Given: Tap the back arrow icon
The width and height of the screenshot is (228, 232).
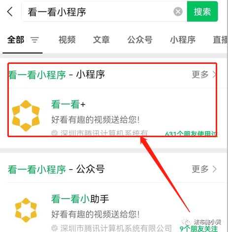Looking at the screenshot, I should click(x=10, y=11).
